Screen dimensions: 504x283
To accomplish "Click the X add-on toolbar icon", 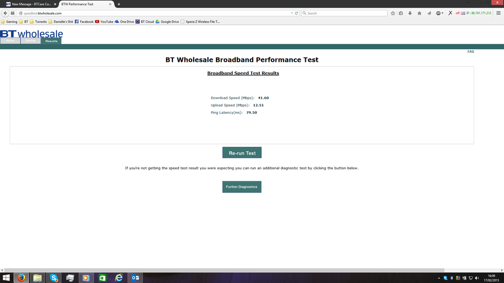I will (450, 13).
